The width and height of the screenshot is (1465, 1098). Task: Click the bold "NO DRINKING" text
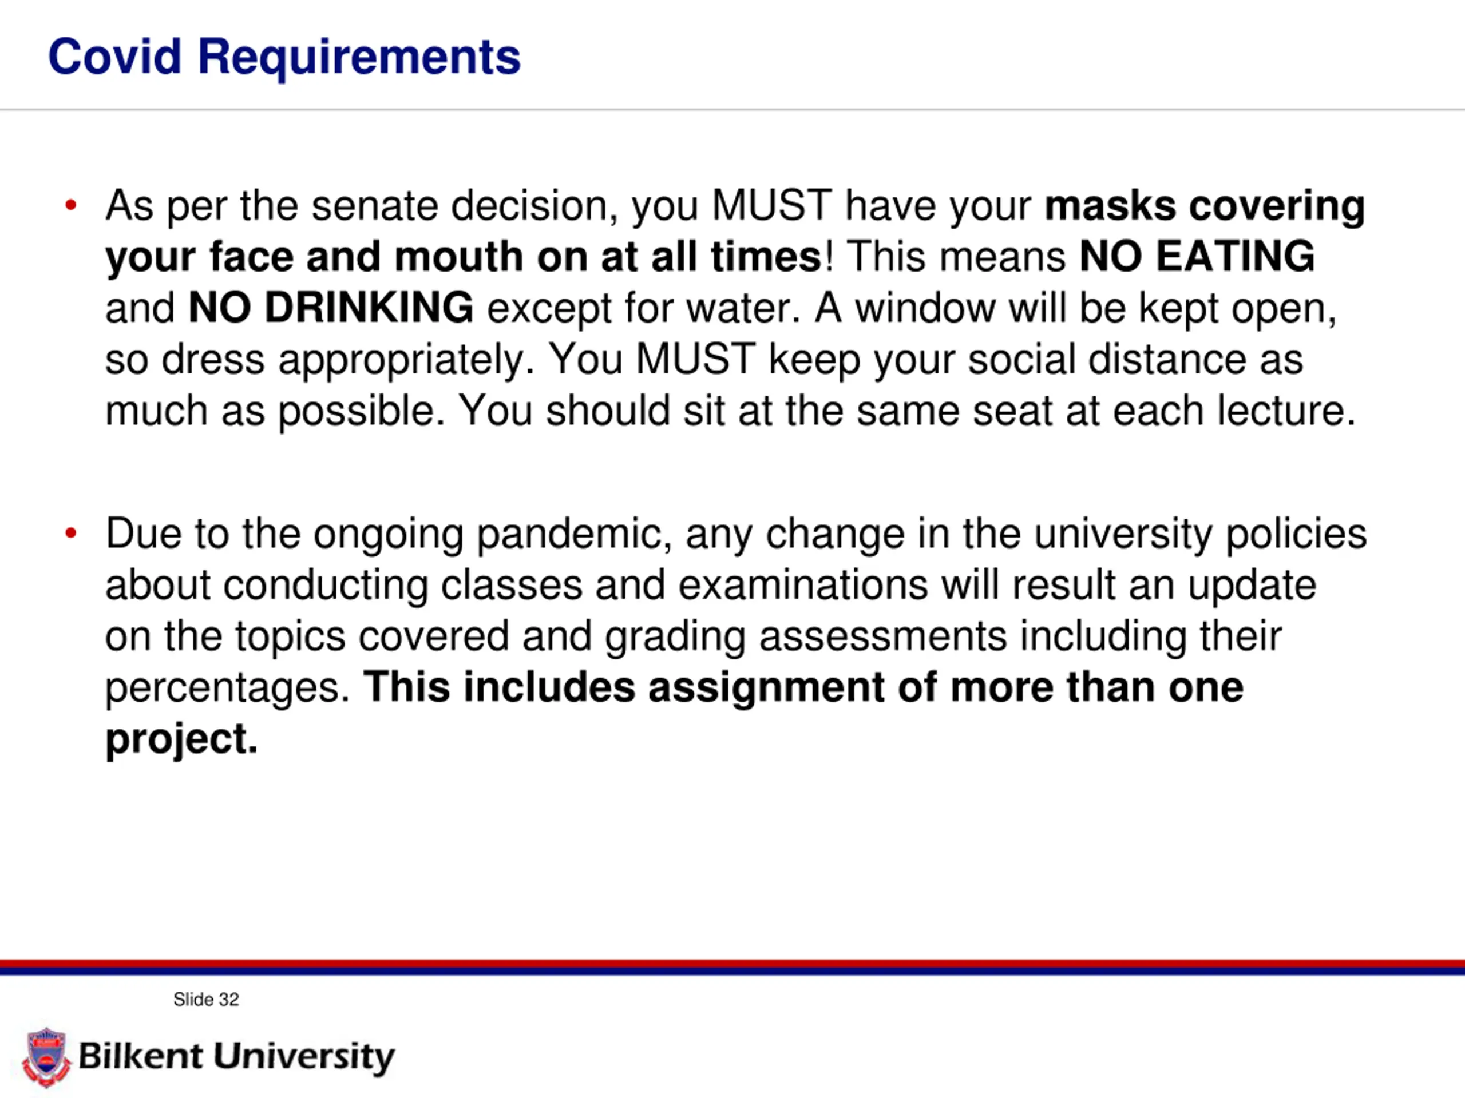coord(331,308)
